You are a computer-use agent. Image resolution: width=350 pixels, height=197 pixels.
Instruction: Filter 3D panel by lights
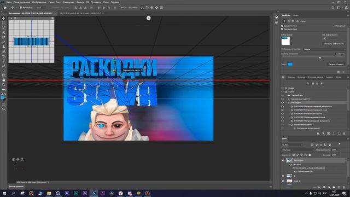pos(322,83)
